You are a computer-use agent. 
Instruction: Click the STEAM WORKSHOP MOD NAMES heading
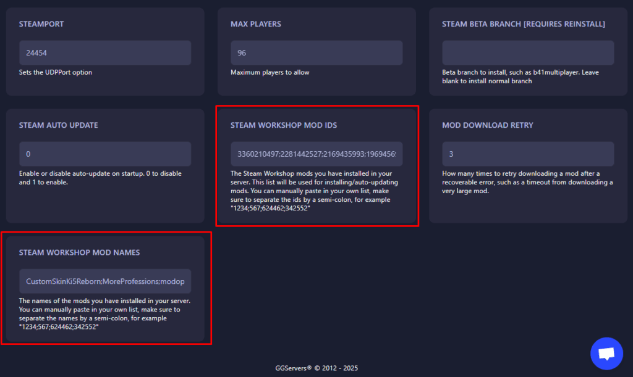click(79, 252)
